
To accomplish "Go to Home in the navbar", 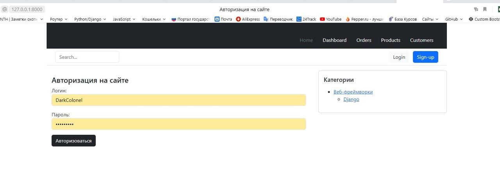I will point(306,40).
